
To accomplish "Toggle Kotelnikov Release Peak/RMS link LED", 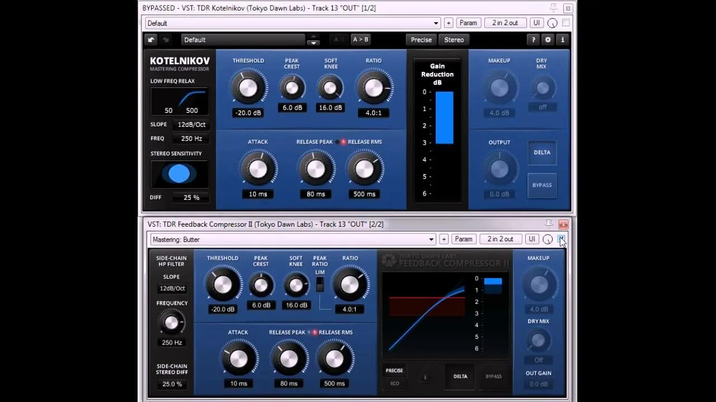I will coord(343,142).
